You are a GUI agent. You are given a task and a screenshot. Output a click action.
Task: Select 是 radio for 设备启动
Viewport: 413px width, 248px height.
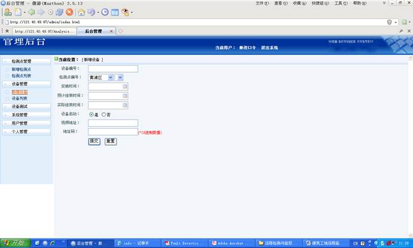pyautogui.click(x=91, y=114)
